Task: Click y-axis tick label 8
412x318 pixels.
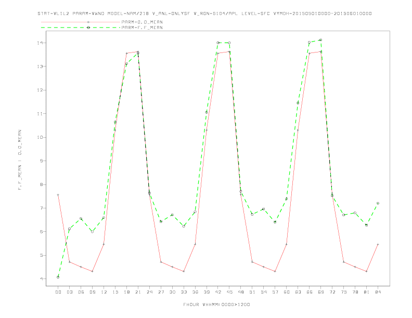Action: tap(42, 184)
